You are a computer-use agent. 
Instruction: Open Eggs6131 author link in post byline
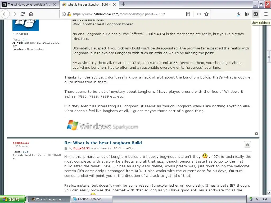point(82,148)
